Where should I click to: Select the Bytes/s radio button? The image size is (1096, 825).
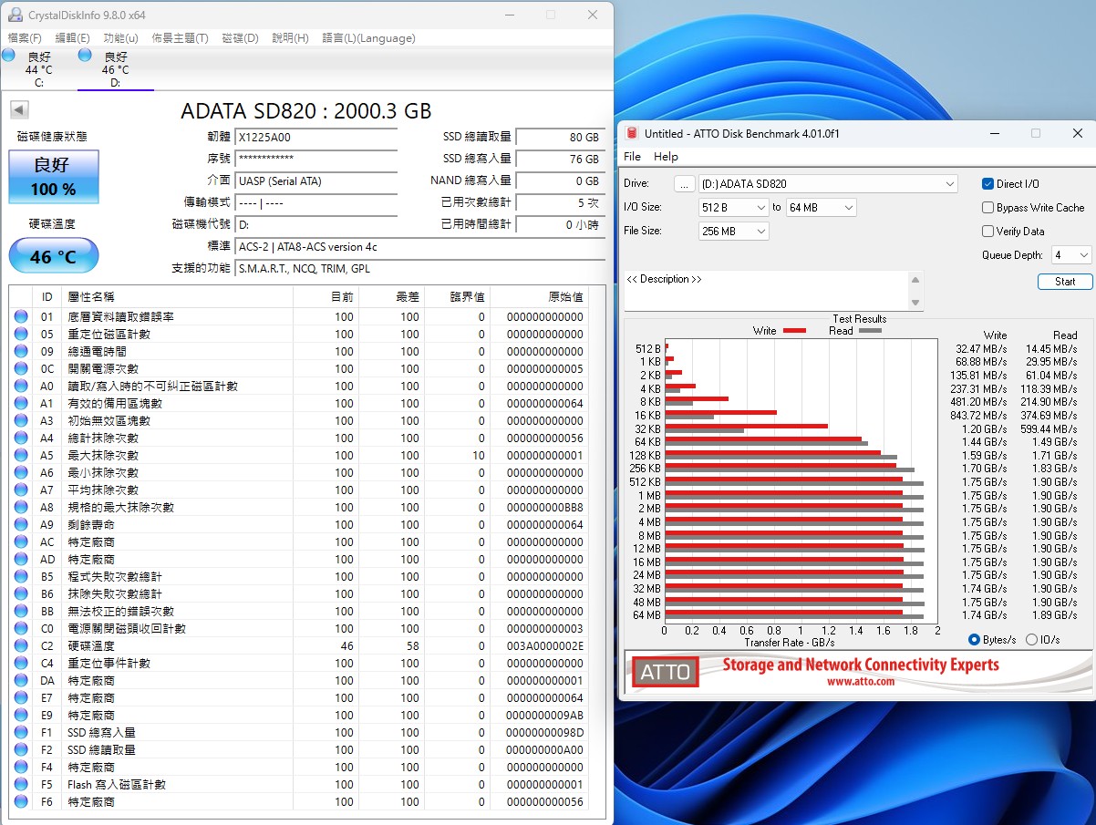pos(974,639)
